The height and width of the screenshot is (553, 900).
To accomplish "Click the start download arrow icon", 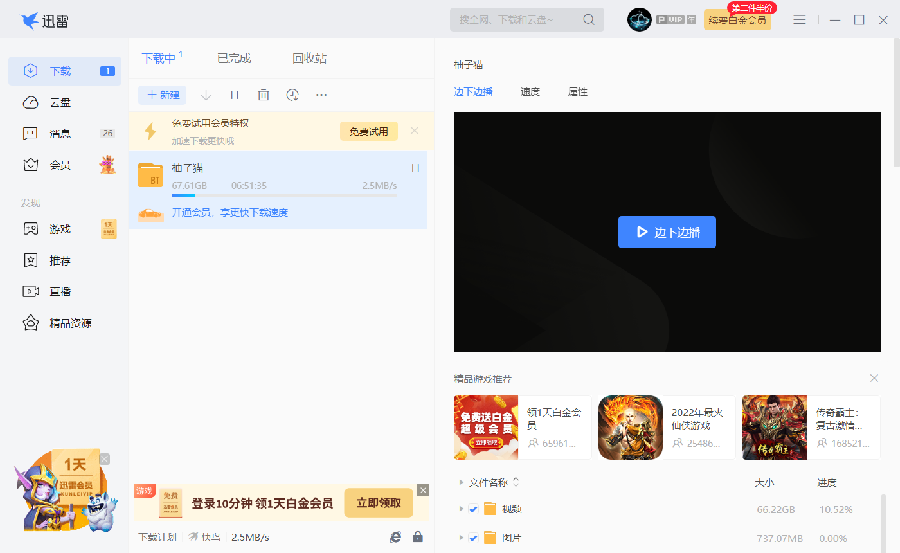I will (206, 95).
